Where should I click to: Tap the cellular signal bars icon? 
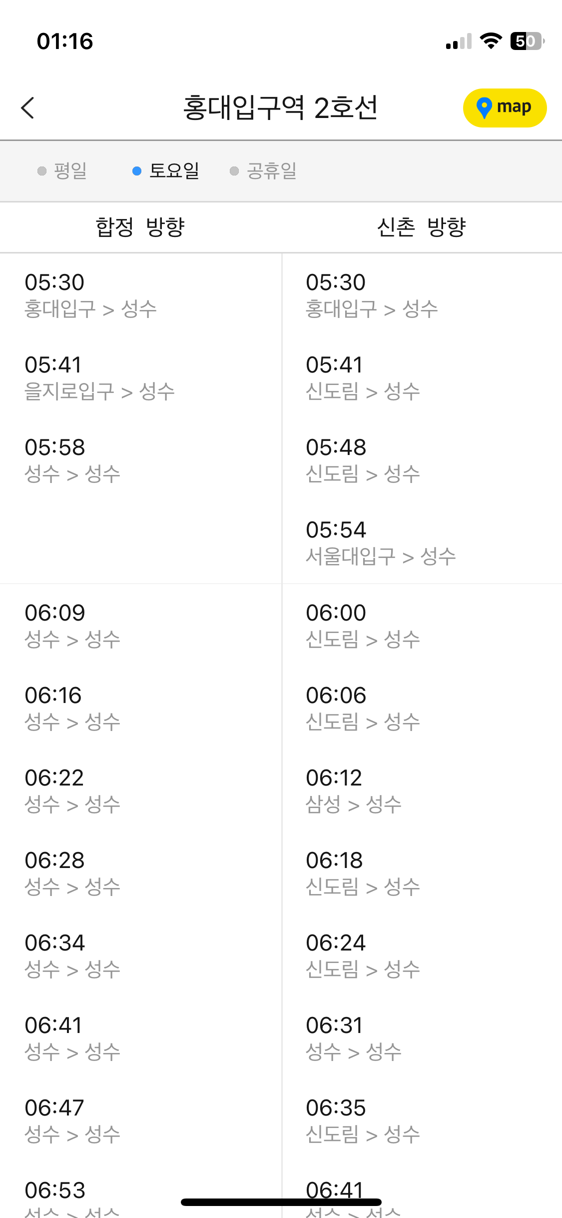point(459,41)
